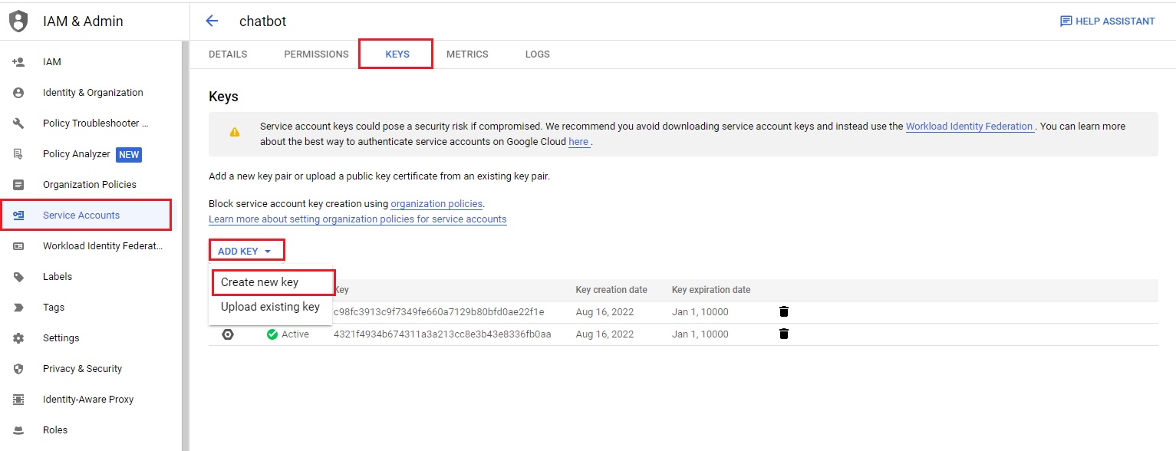This screenshot has width=1176, height=451.
Task: Click the Labels tag icon
Action: pyautogui.click(x=19, y=277)
